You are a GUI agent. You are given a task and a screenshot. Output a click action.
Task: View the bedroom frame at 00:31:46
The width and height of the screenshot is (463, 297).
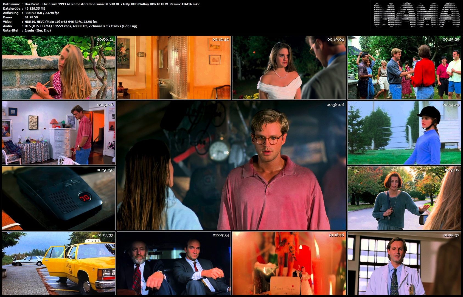point(58,133)
